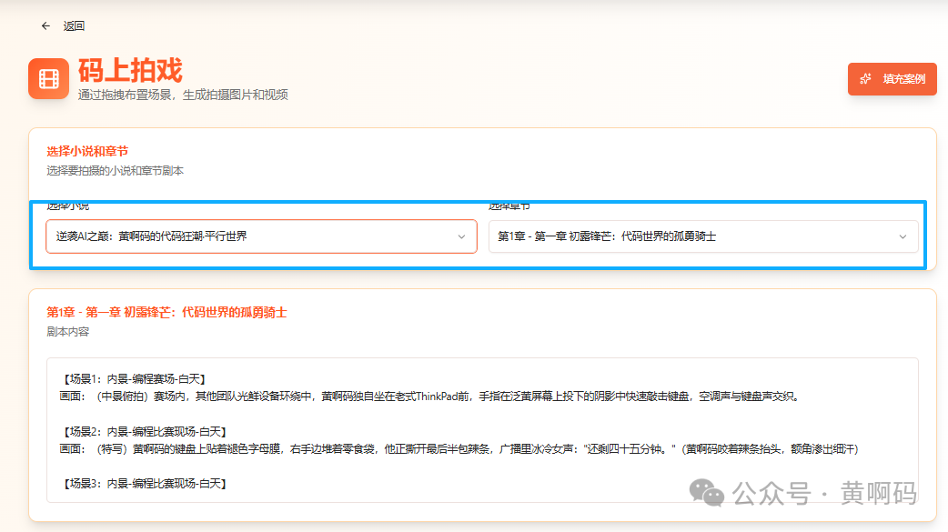Click the chevron on the novel selector
This screenshot has width=948, height=532.
pyautogui.click(x=459, y=236)
